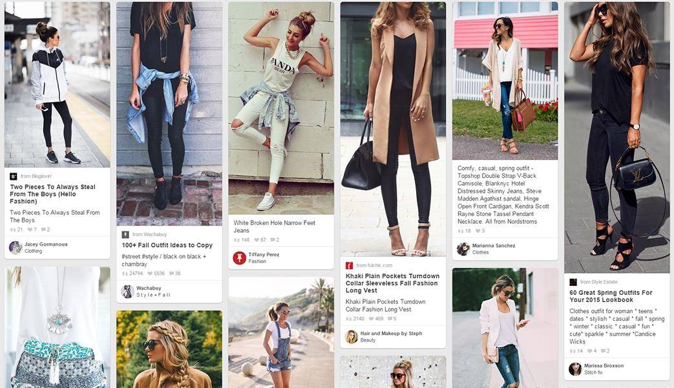
Task: Click the like heart count 5536
Action: point(156,274)
